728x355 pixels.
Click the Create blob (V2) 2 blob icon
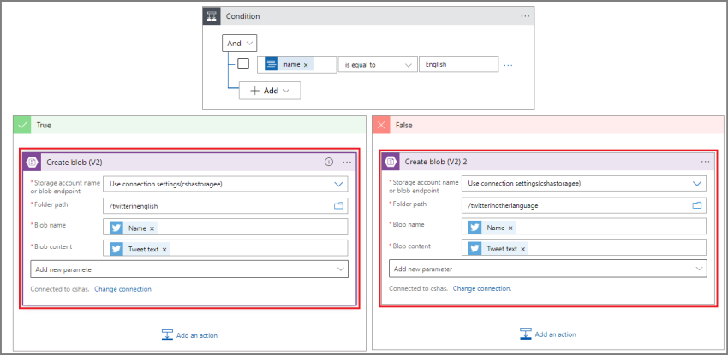pos(391,162)
